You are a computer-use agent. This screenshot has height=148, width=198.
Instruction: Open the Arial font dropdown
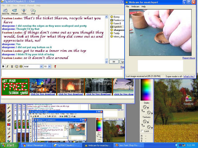[41, 67]
